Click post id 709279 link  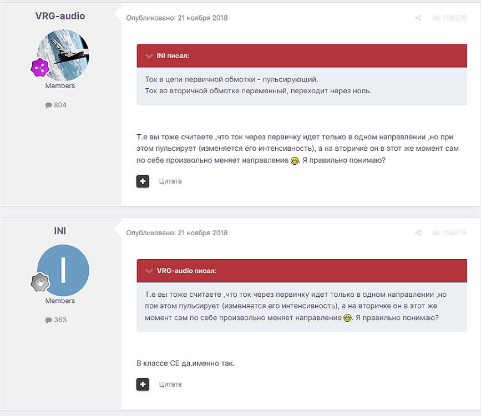tap(449, 233)
